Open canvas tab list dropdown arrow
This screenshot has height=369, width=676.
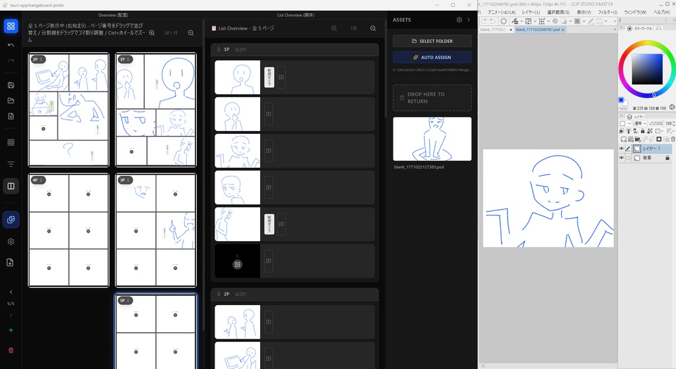click(615, 30)
